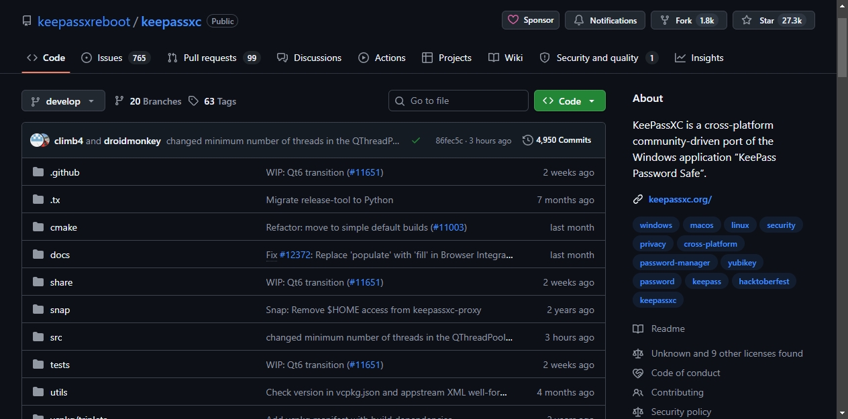Image resolution: width=848 pixels, height=419 pixels.
Task: Go to the Discussions tab
Action: [309, 58]
